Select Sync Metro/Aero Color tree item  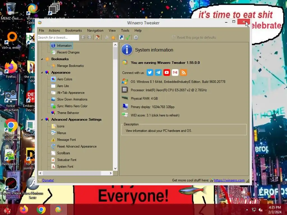click(72, 106)
